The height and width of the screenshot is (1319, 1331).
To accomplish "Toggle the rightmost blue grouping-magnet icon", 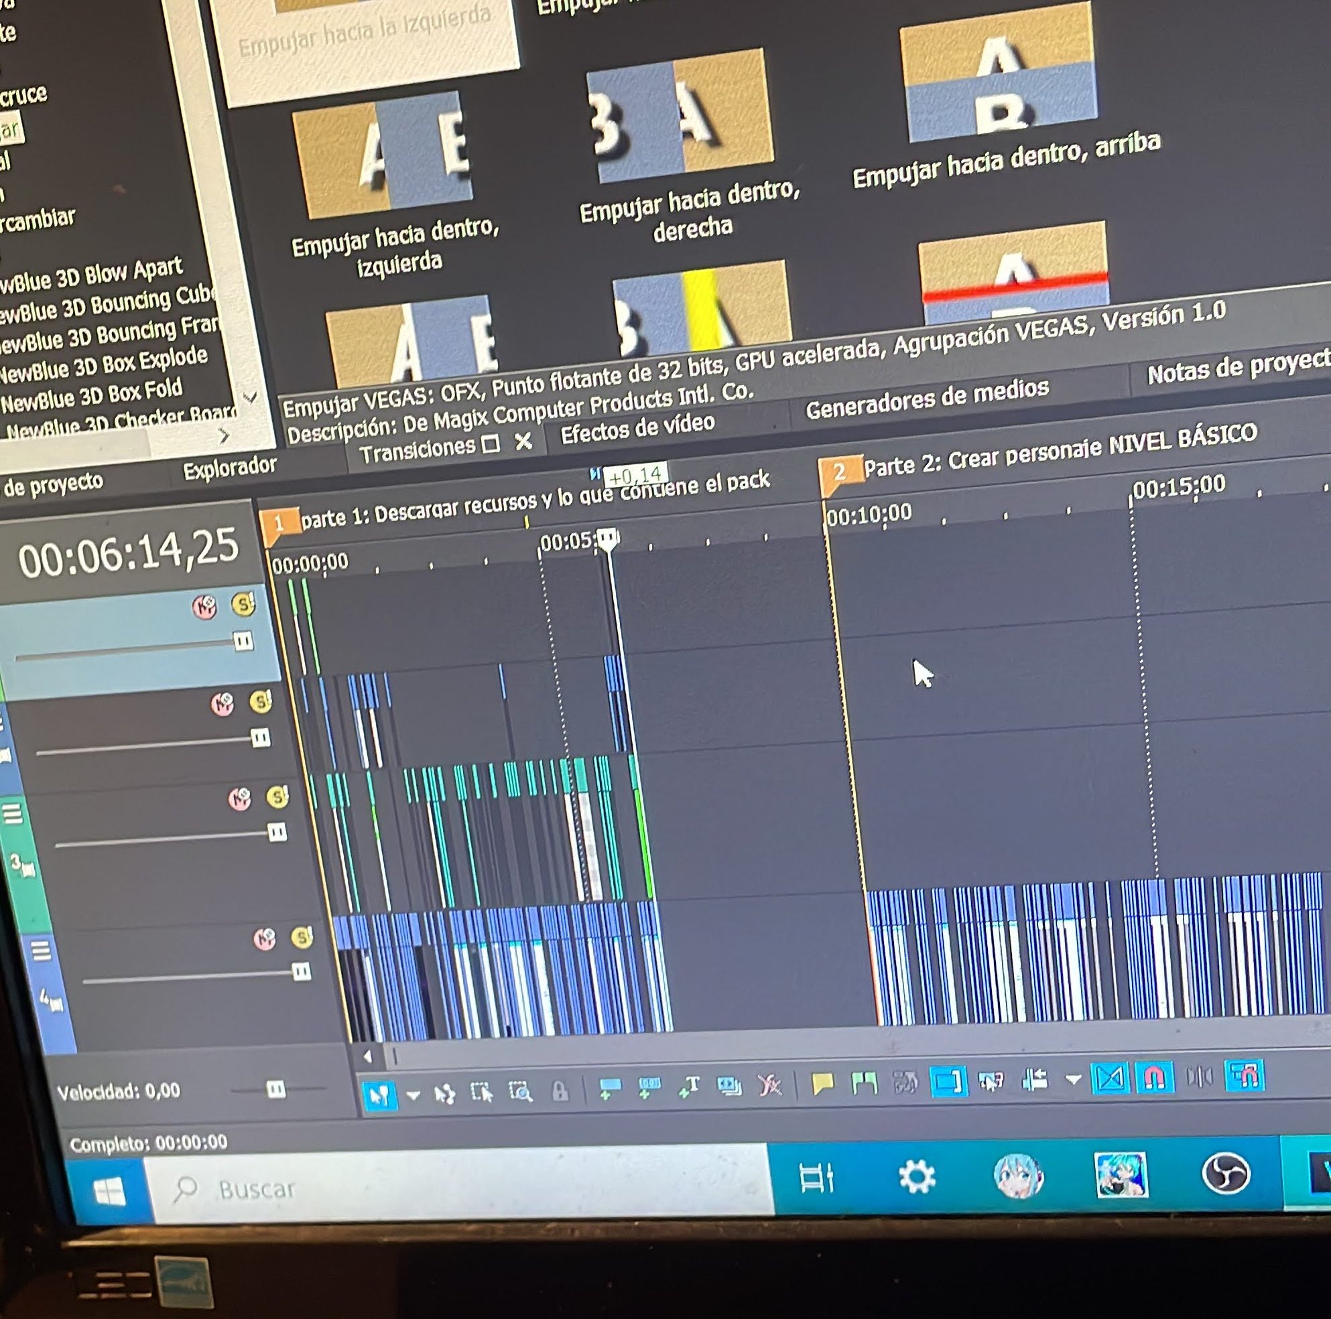I will (x=1244, y=1074).
